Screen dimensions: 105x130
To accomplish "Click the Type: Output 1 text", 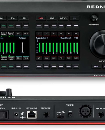I will [x=42, y=38].
